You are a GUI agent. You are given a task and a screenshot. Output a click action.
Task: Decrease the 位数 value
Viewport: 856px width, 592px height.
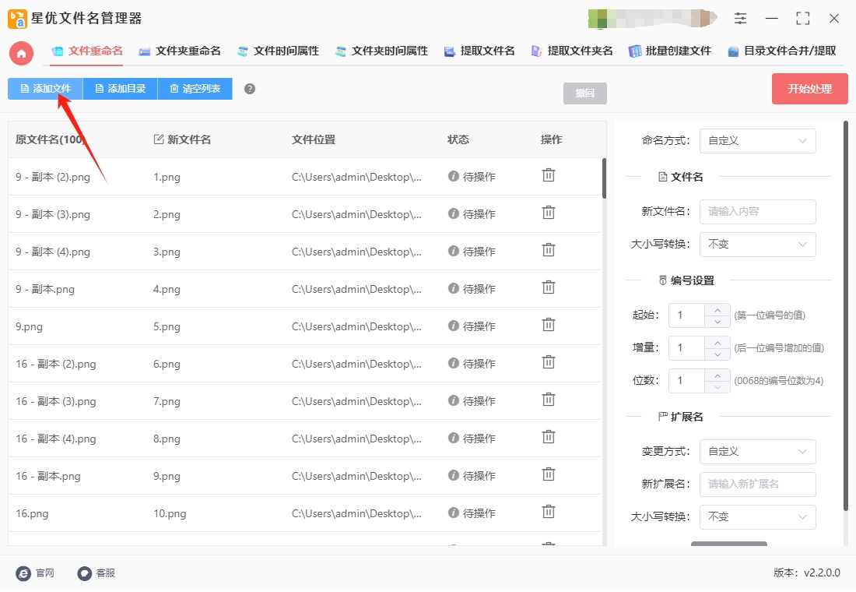pyautogui.click(x=717, y=387)
